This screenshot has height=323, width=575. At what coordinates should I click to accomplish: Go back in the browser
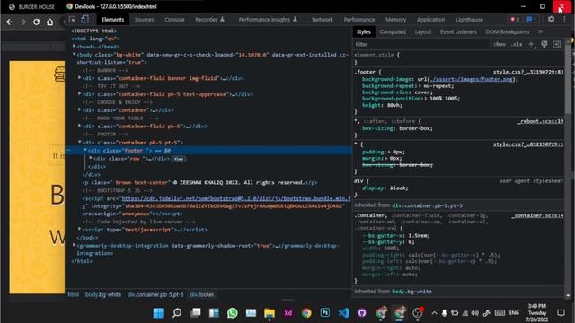(x=10, y=22)
